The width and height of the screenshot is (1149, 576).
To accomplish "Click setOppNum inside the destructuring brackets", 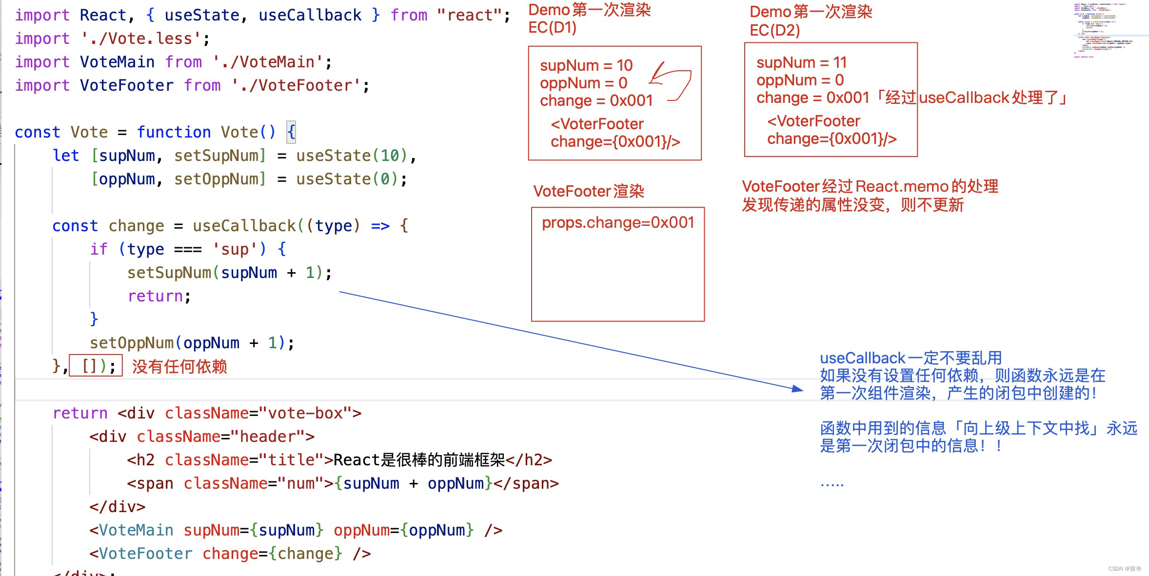I will coord(216,179).
